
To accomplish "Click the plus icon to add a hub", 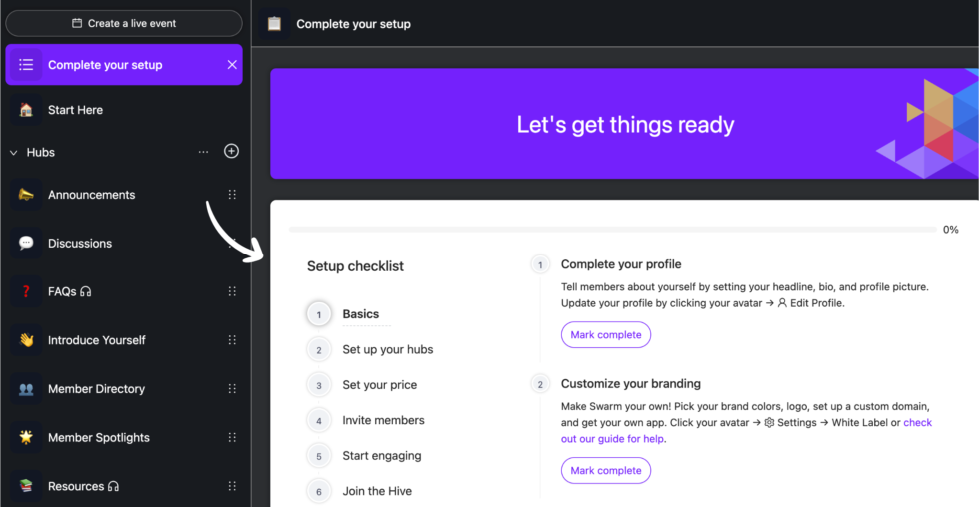I will [x=231, y=152].
